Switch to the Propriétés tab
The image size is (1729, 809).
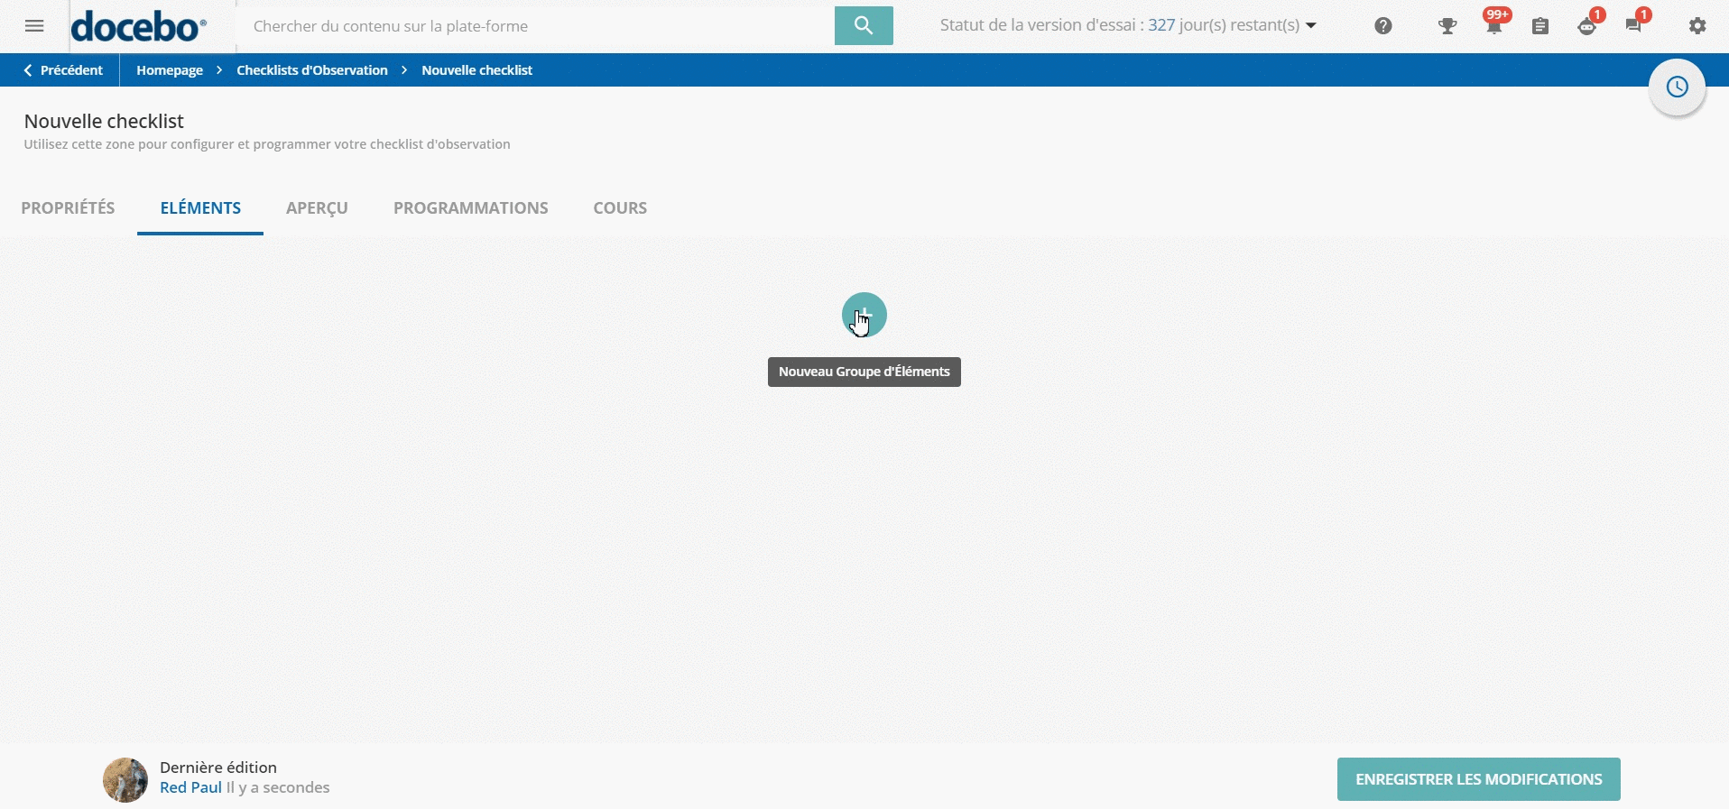(68, 208)
